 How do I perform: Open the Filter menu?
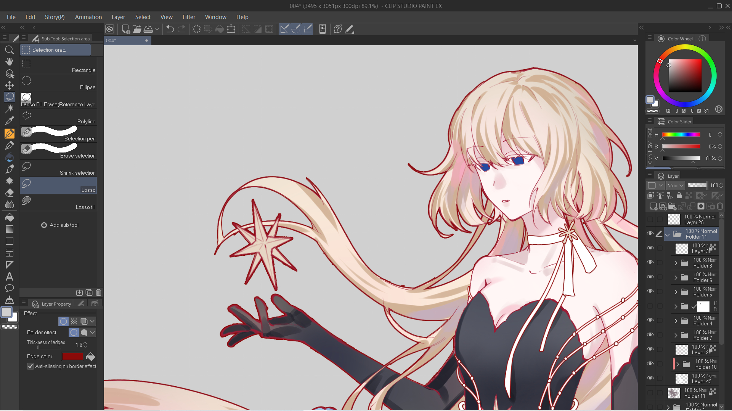click(x=189, y=17)
